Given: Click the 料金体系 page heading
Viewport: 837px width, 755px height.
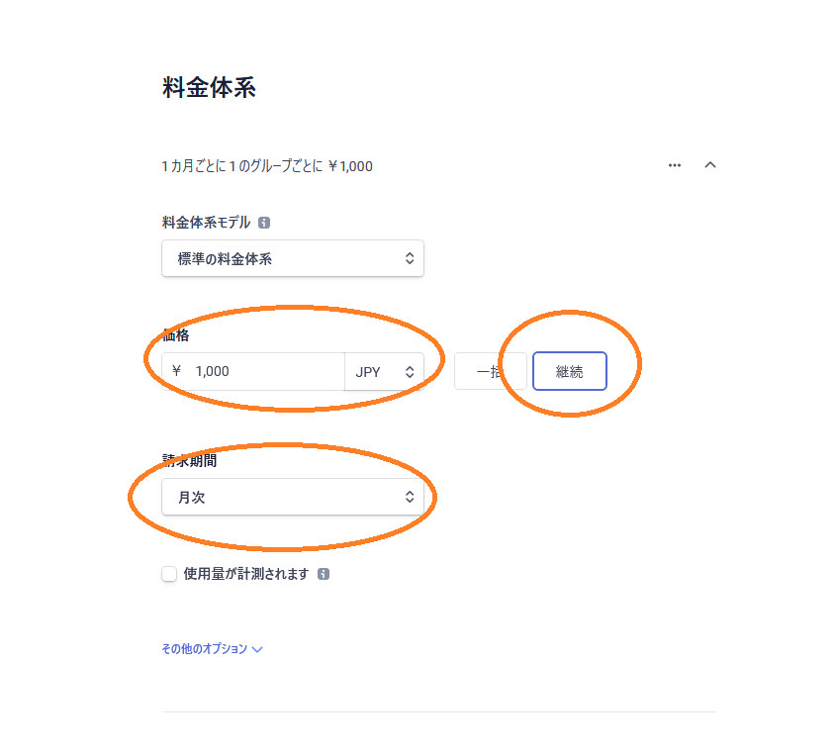Looking at the screenshot, I should coord(209,87).
